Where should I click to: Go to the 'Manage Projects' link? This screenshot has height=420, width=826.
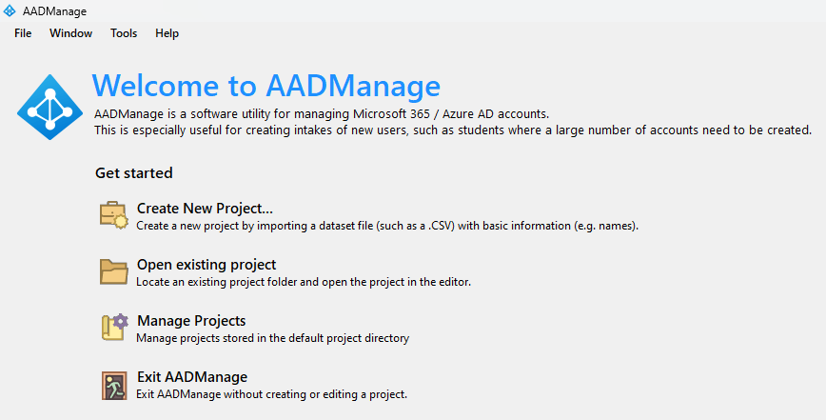pyautogui.click(x=191, y=321)
